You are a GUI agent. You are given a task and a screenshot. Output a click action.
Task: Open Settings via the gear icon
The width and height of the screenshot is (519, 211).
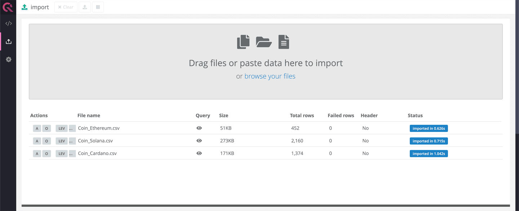tap(9, 59)
